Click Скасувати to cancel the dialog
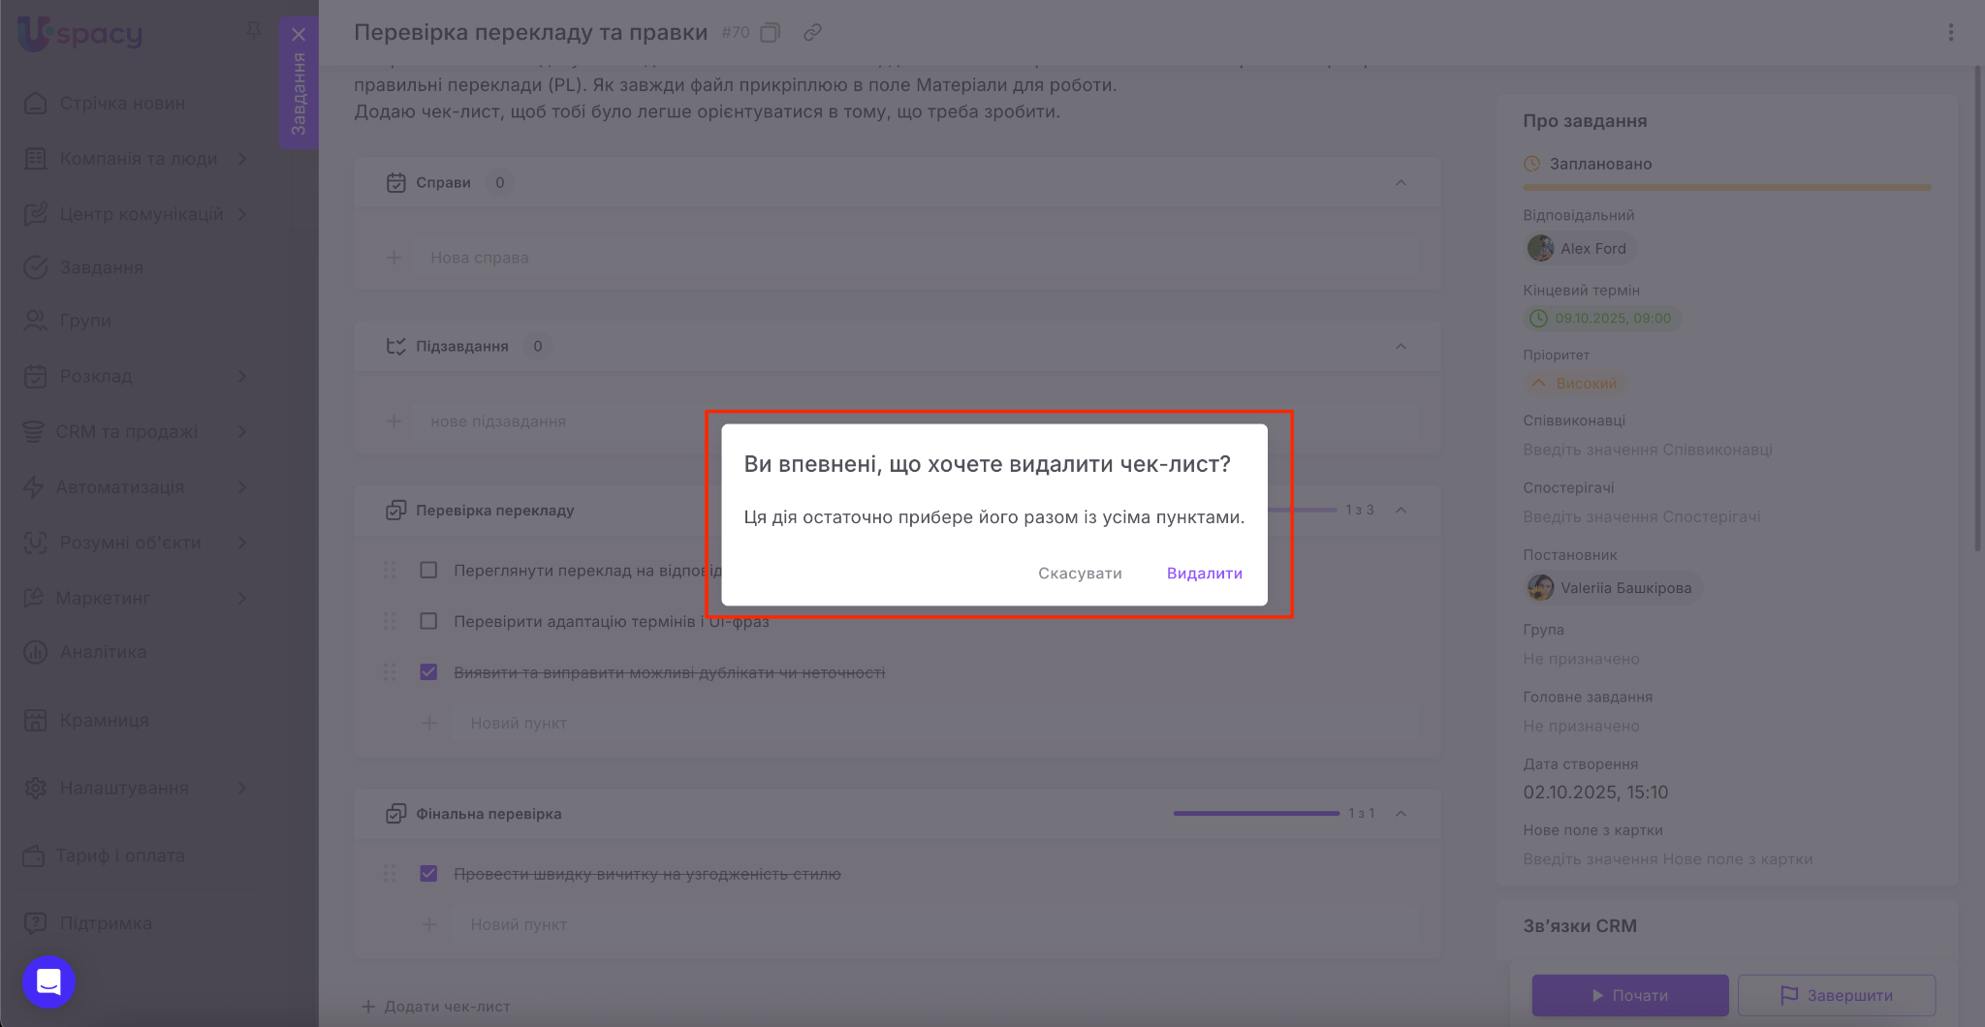Screen dimensions: 1985x1027 [1080, 574]
